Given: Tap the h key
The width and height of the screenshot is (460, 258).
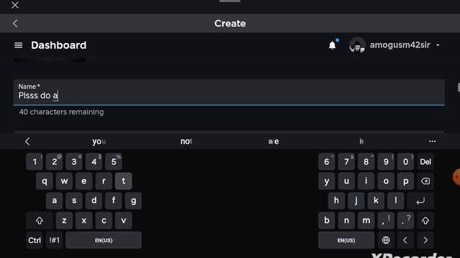Looking at the screenshot, I should pos(336,201).
